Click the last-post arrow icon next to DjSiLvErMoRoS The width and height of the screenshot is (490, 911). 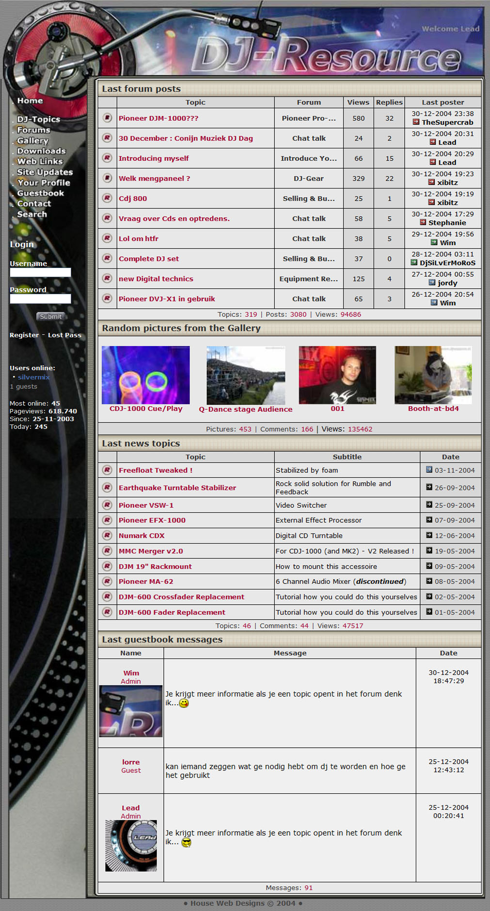pos(414,263)
